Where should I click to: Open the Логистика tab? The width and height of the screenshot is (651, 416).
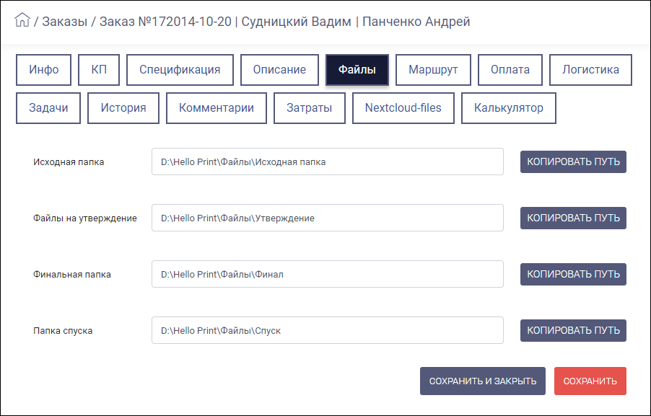point(590,70)
